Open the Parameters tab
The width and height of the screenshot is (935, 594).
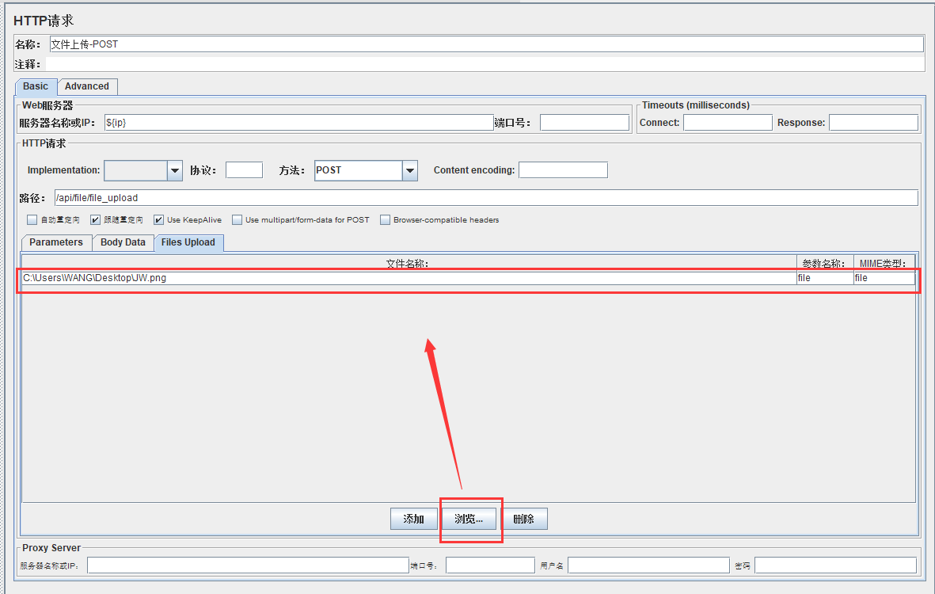[x=56, y=242]
